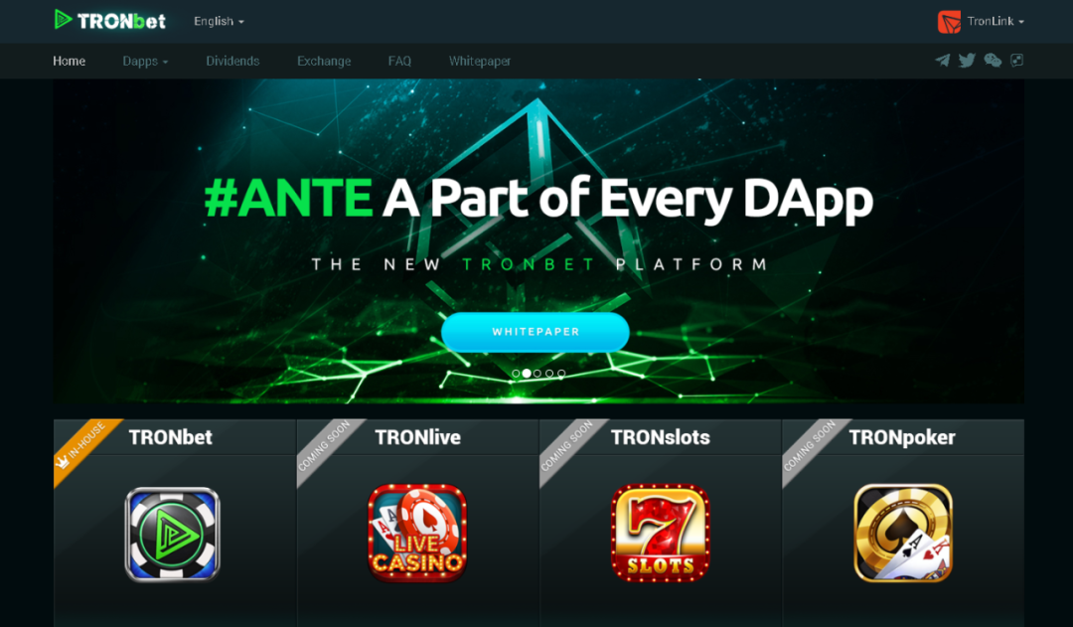Select the Live Casino game icon

click(417, 534)
